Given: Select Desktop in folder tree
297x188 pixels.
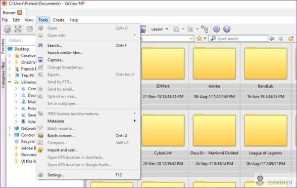Looking at the screenshot, I should 22,49.
